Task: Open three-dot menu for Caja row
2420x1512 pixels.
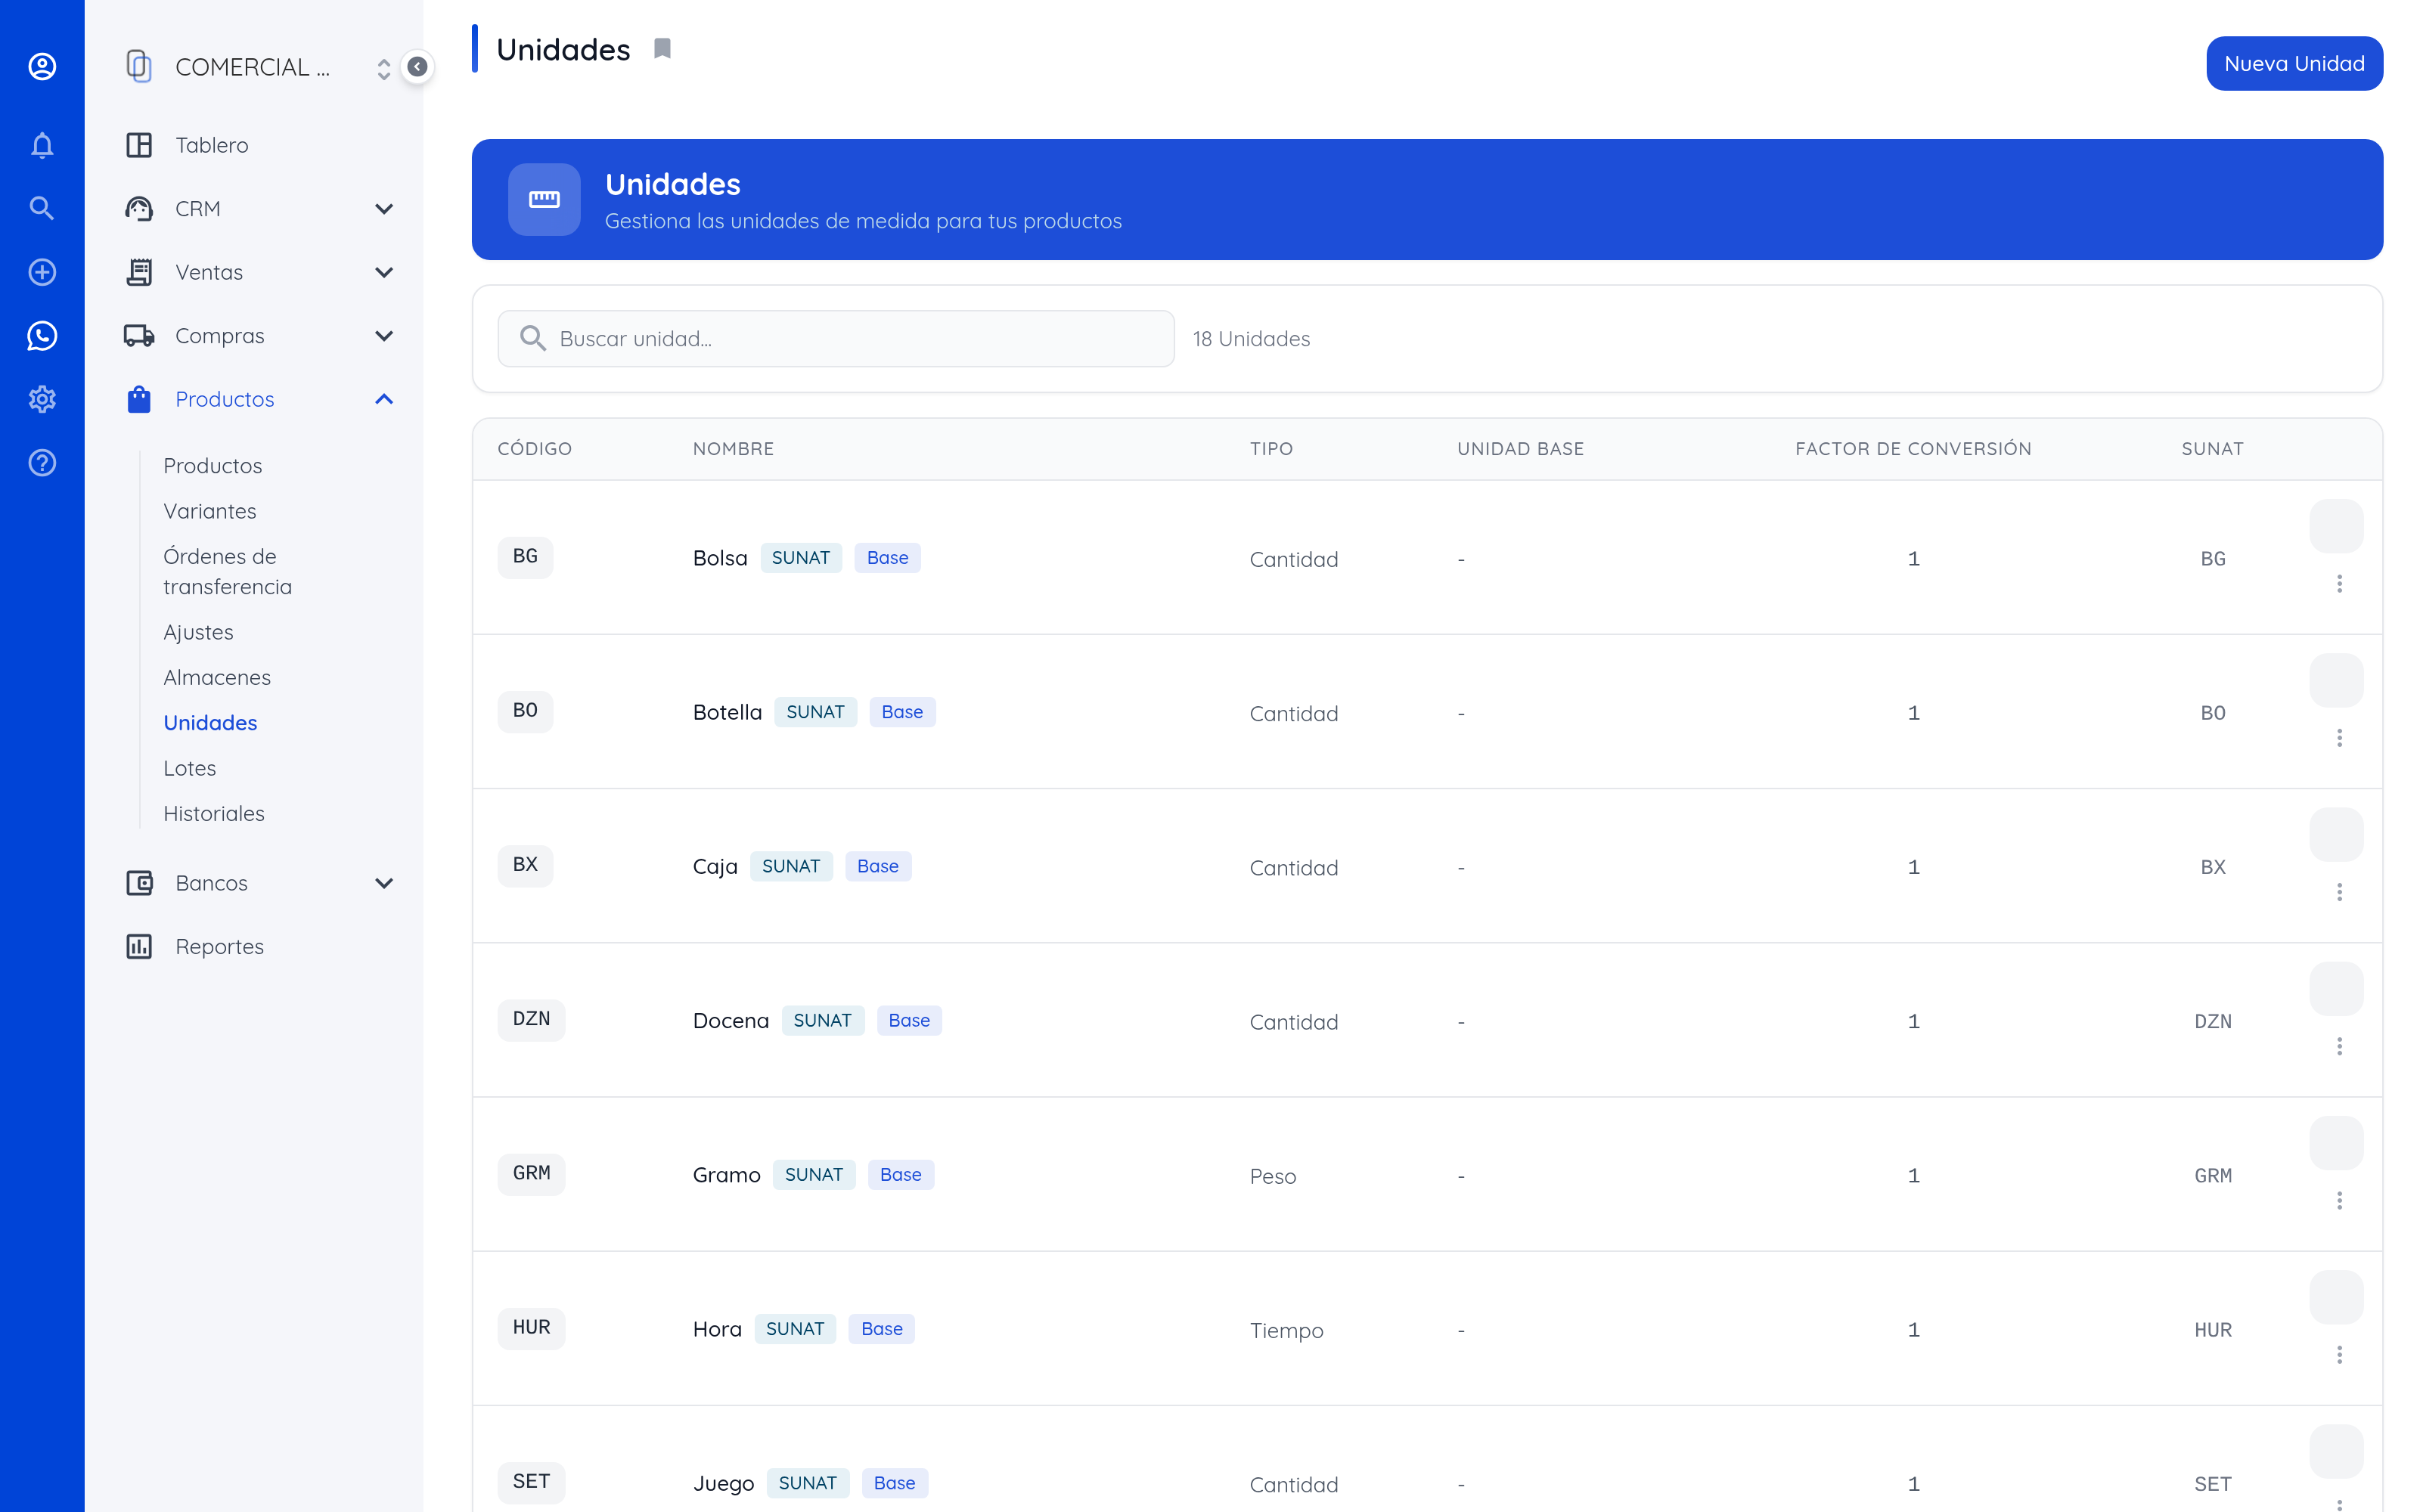Action: click(2339, 891)
